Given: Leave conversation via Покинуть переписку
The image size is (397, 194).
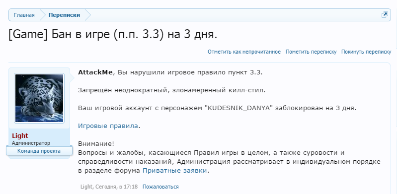Looking at the screenshot, I should click(x=366, y=52).
